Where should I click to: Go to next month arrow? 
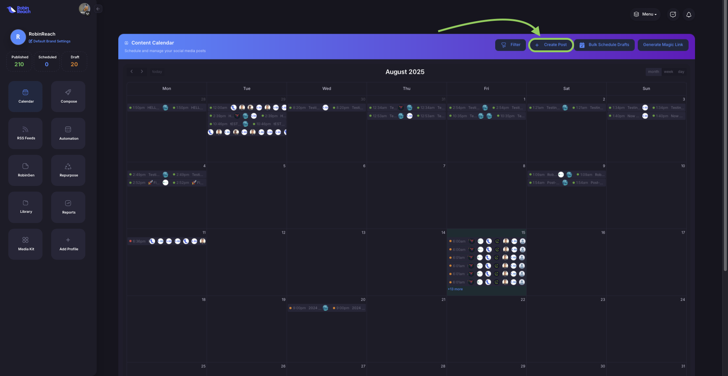pyautogui.click(x=142, y=72)
